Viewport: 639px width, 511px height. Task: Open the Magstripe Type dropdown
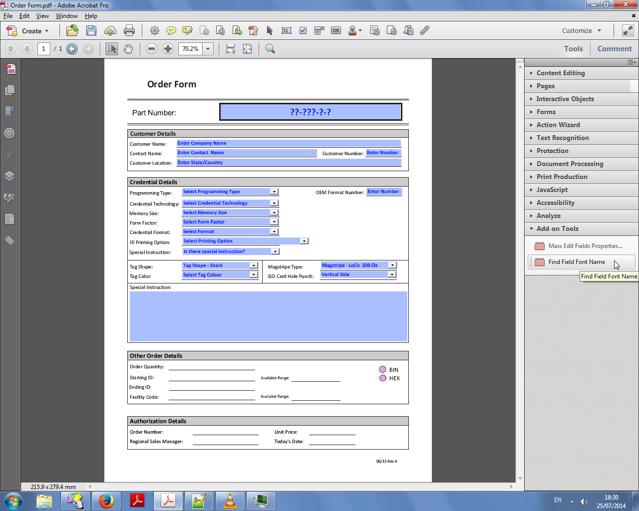coord(392,265)
